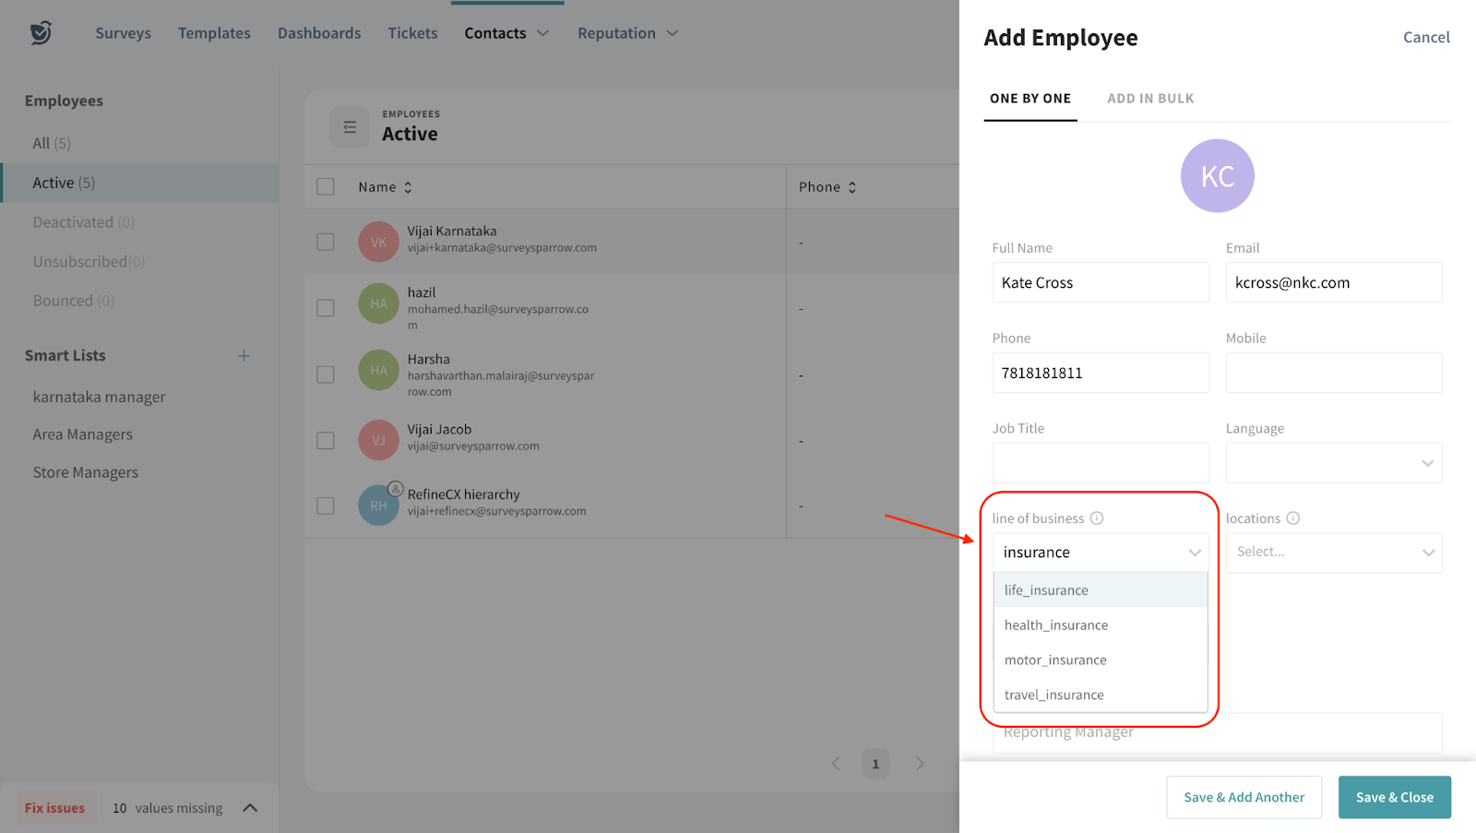This screenshot has width=1476, height=833.
Task: Open the employees list menu icon
Action: pyautogui.click(x=350, y=127)
